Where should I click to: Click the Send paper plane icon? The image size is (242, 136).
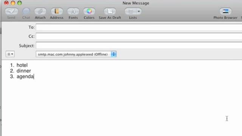click(11, 11)
